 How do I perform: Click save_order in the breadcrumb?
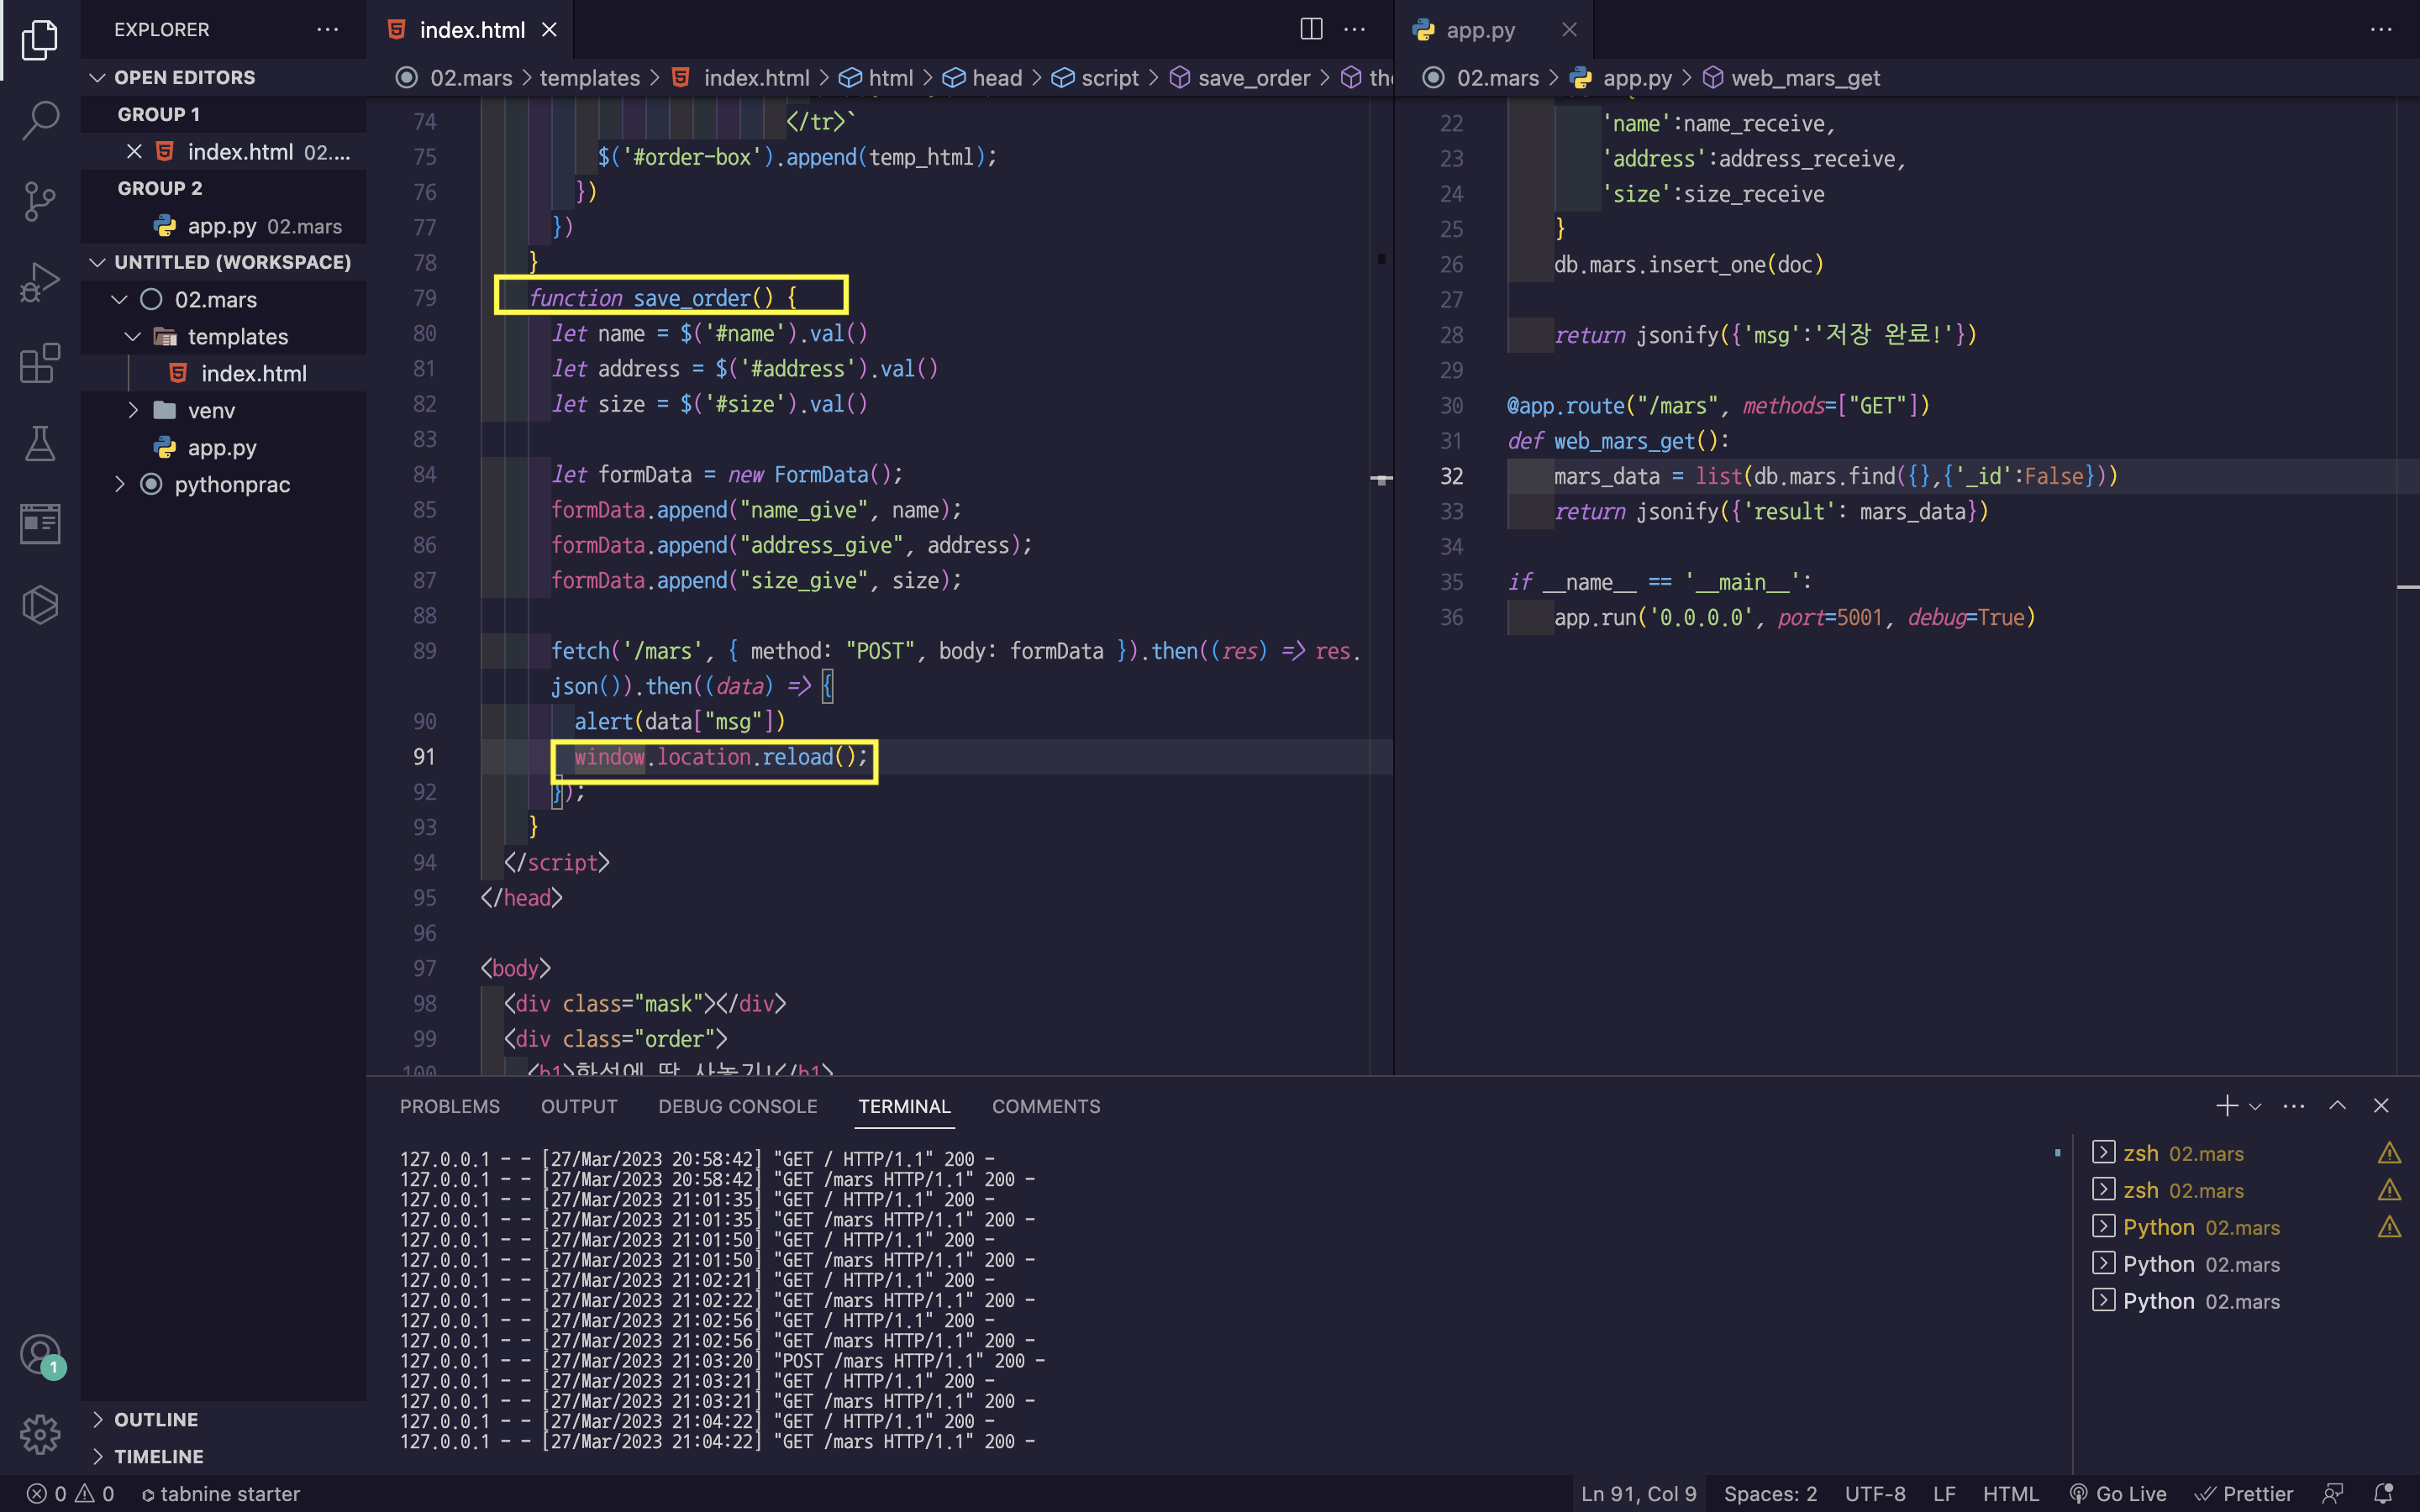point(1253,77)
